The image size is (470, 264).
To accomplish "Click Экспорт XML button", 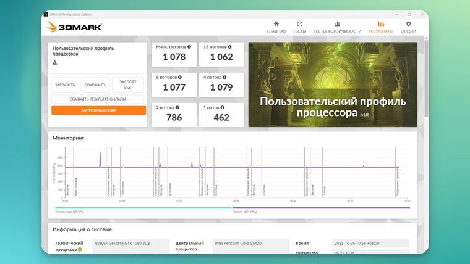I will point(128,85).
